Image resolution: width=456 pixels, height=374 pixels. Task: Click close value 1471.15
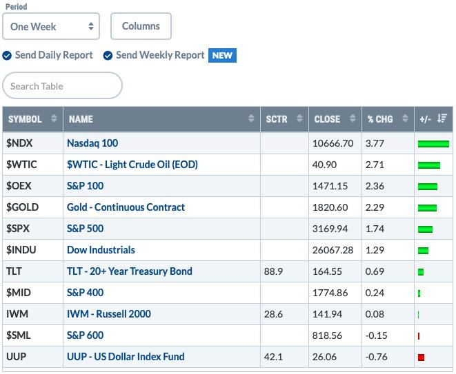(x=330, y=186)
